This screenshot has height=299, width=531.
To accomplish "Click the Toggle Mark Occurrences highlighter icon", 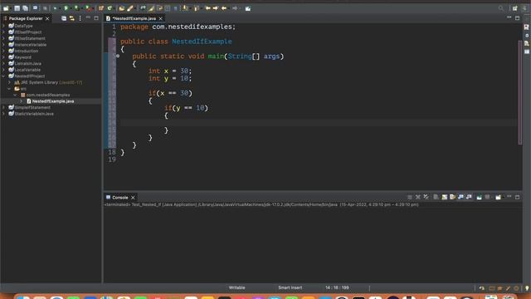I will [x=151, y=8].
